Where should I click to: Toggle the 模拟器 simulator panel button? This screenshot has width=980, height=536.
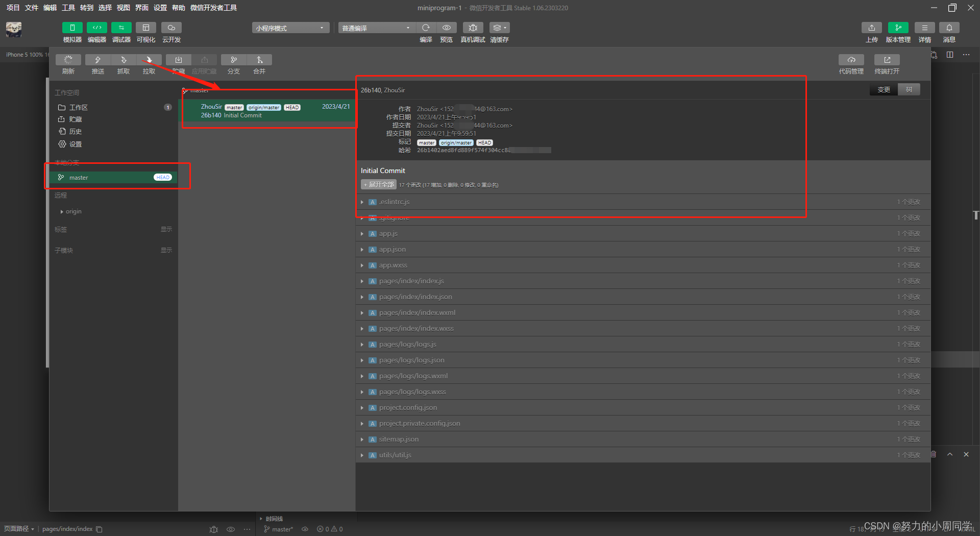click(x=72, y=28)
